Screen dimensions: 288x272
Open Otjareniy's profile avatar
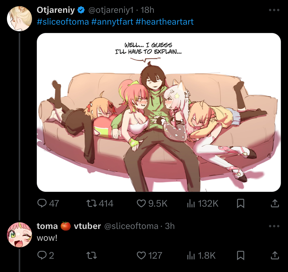[19, 19]
